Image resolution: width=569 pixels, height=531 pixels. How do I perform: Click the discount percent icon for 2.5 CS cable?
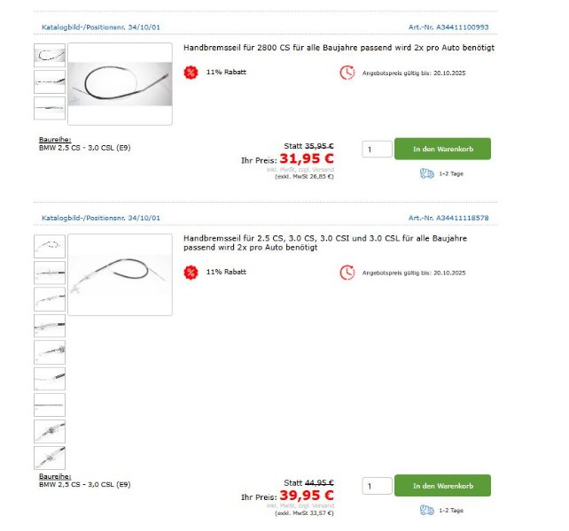[x=191, y=272]
